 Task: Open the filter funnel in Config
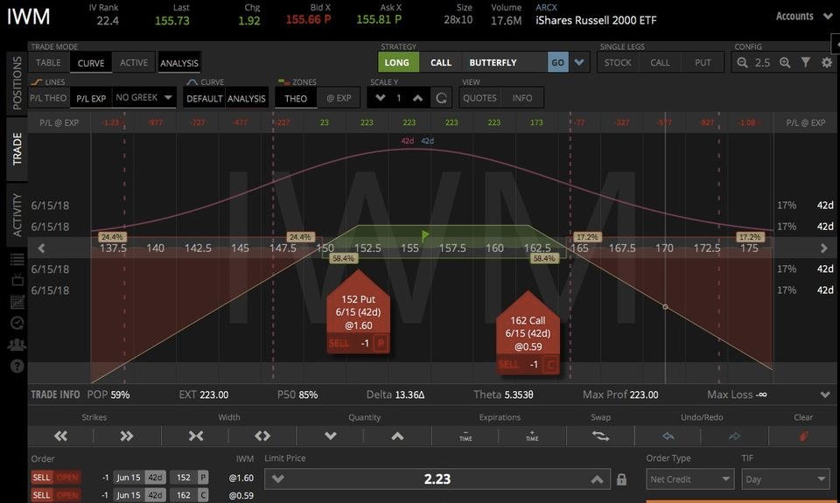pos(806,63)
